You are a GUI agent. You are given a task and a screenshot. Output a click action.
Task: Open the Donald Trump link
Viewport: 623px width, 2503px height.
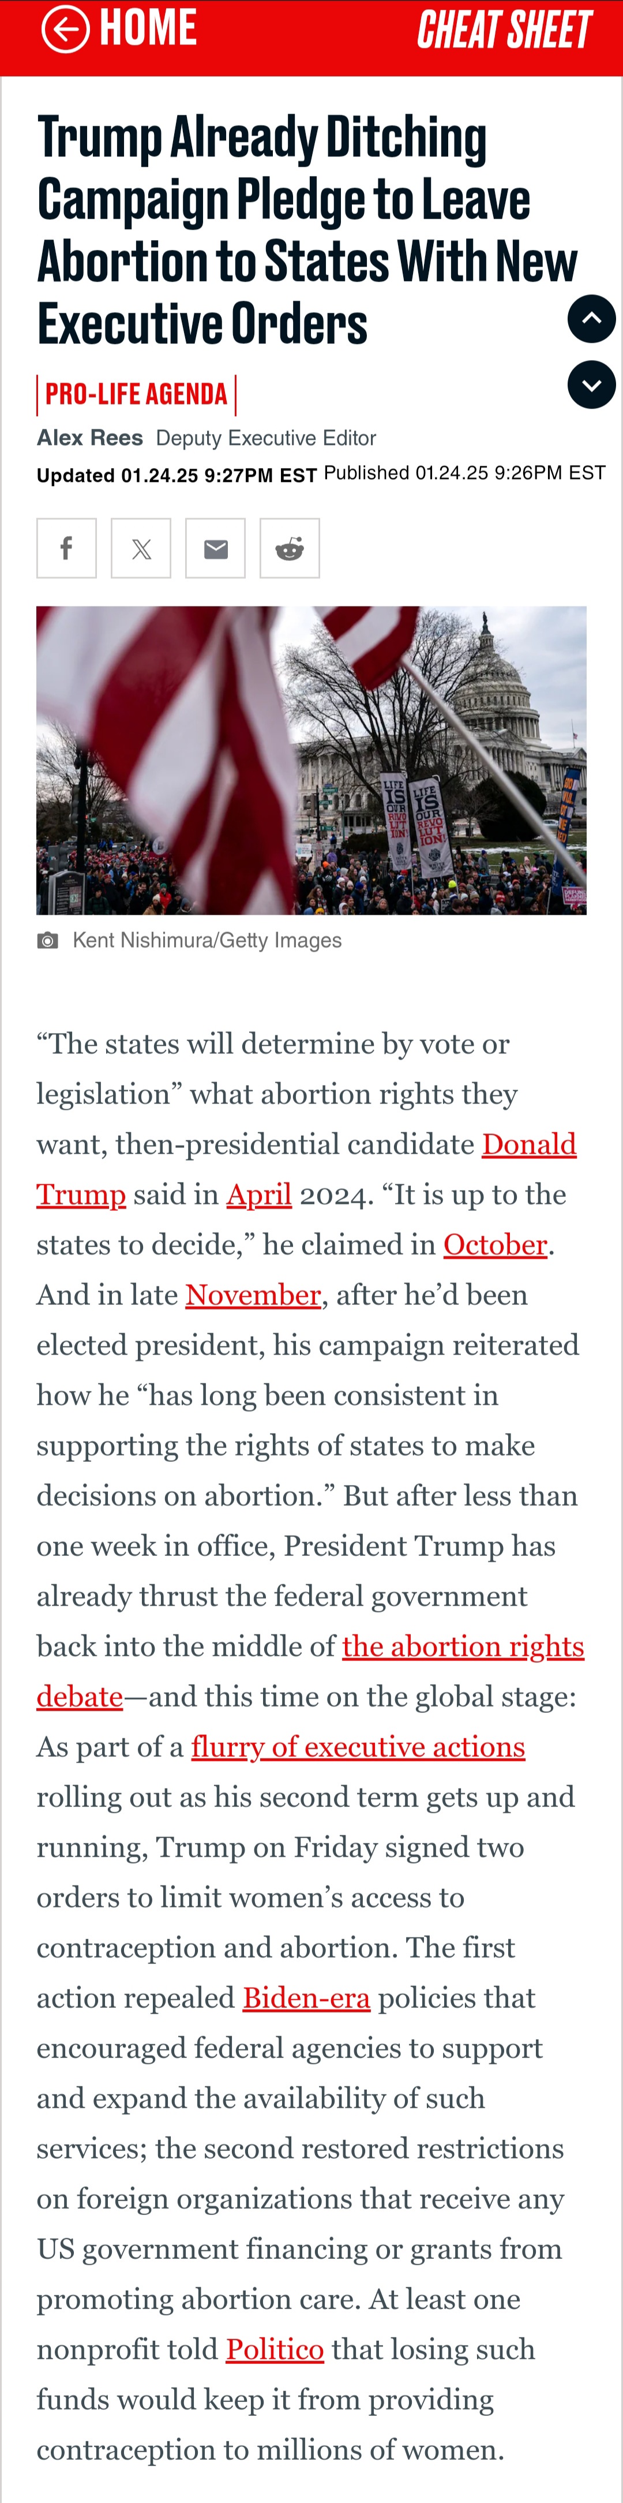pyautogui.click(x=306, y=1169)
